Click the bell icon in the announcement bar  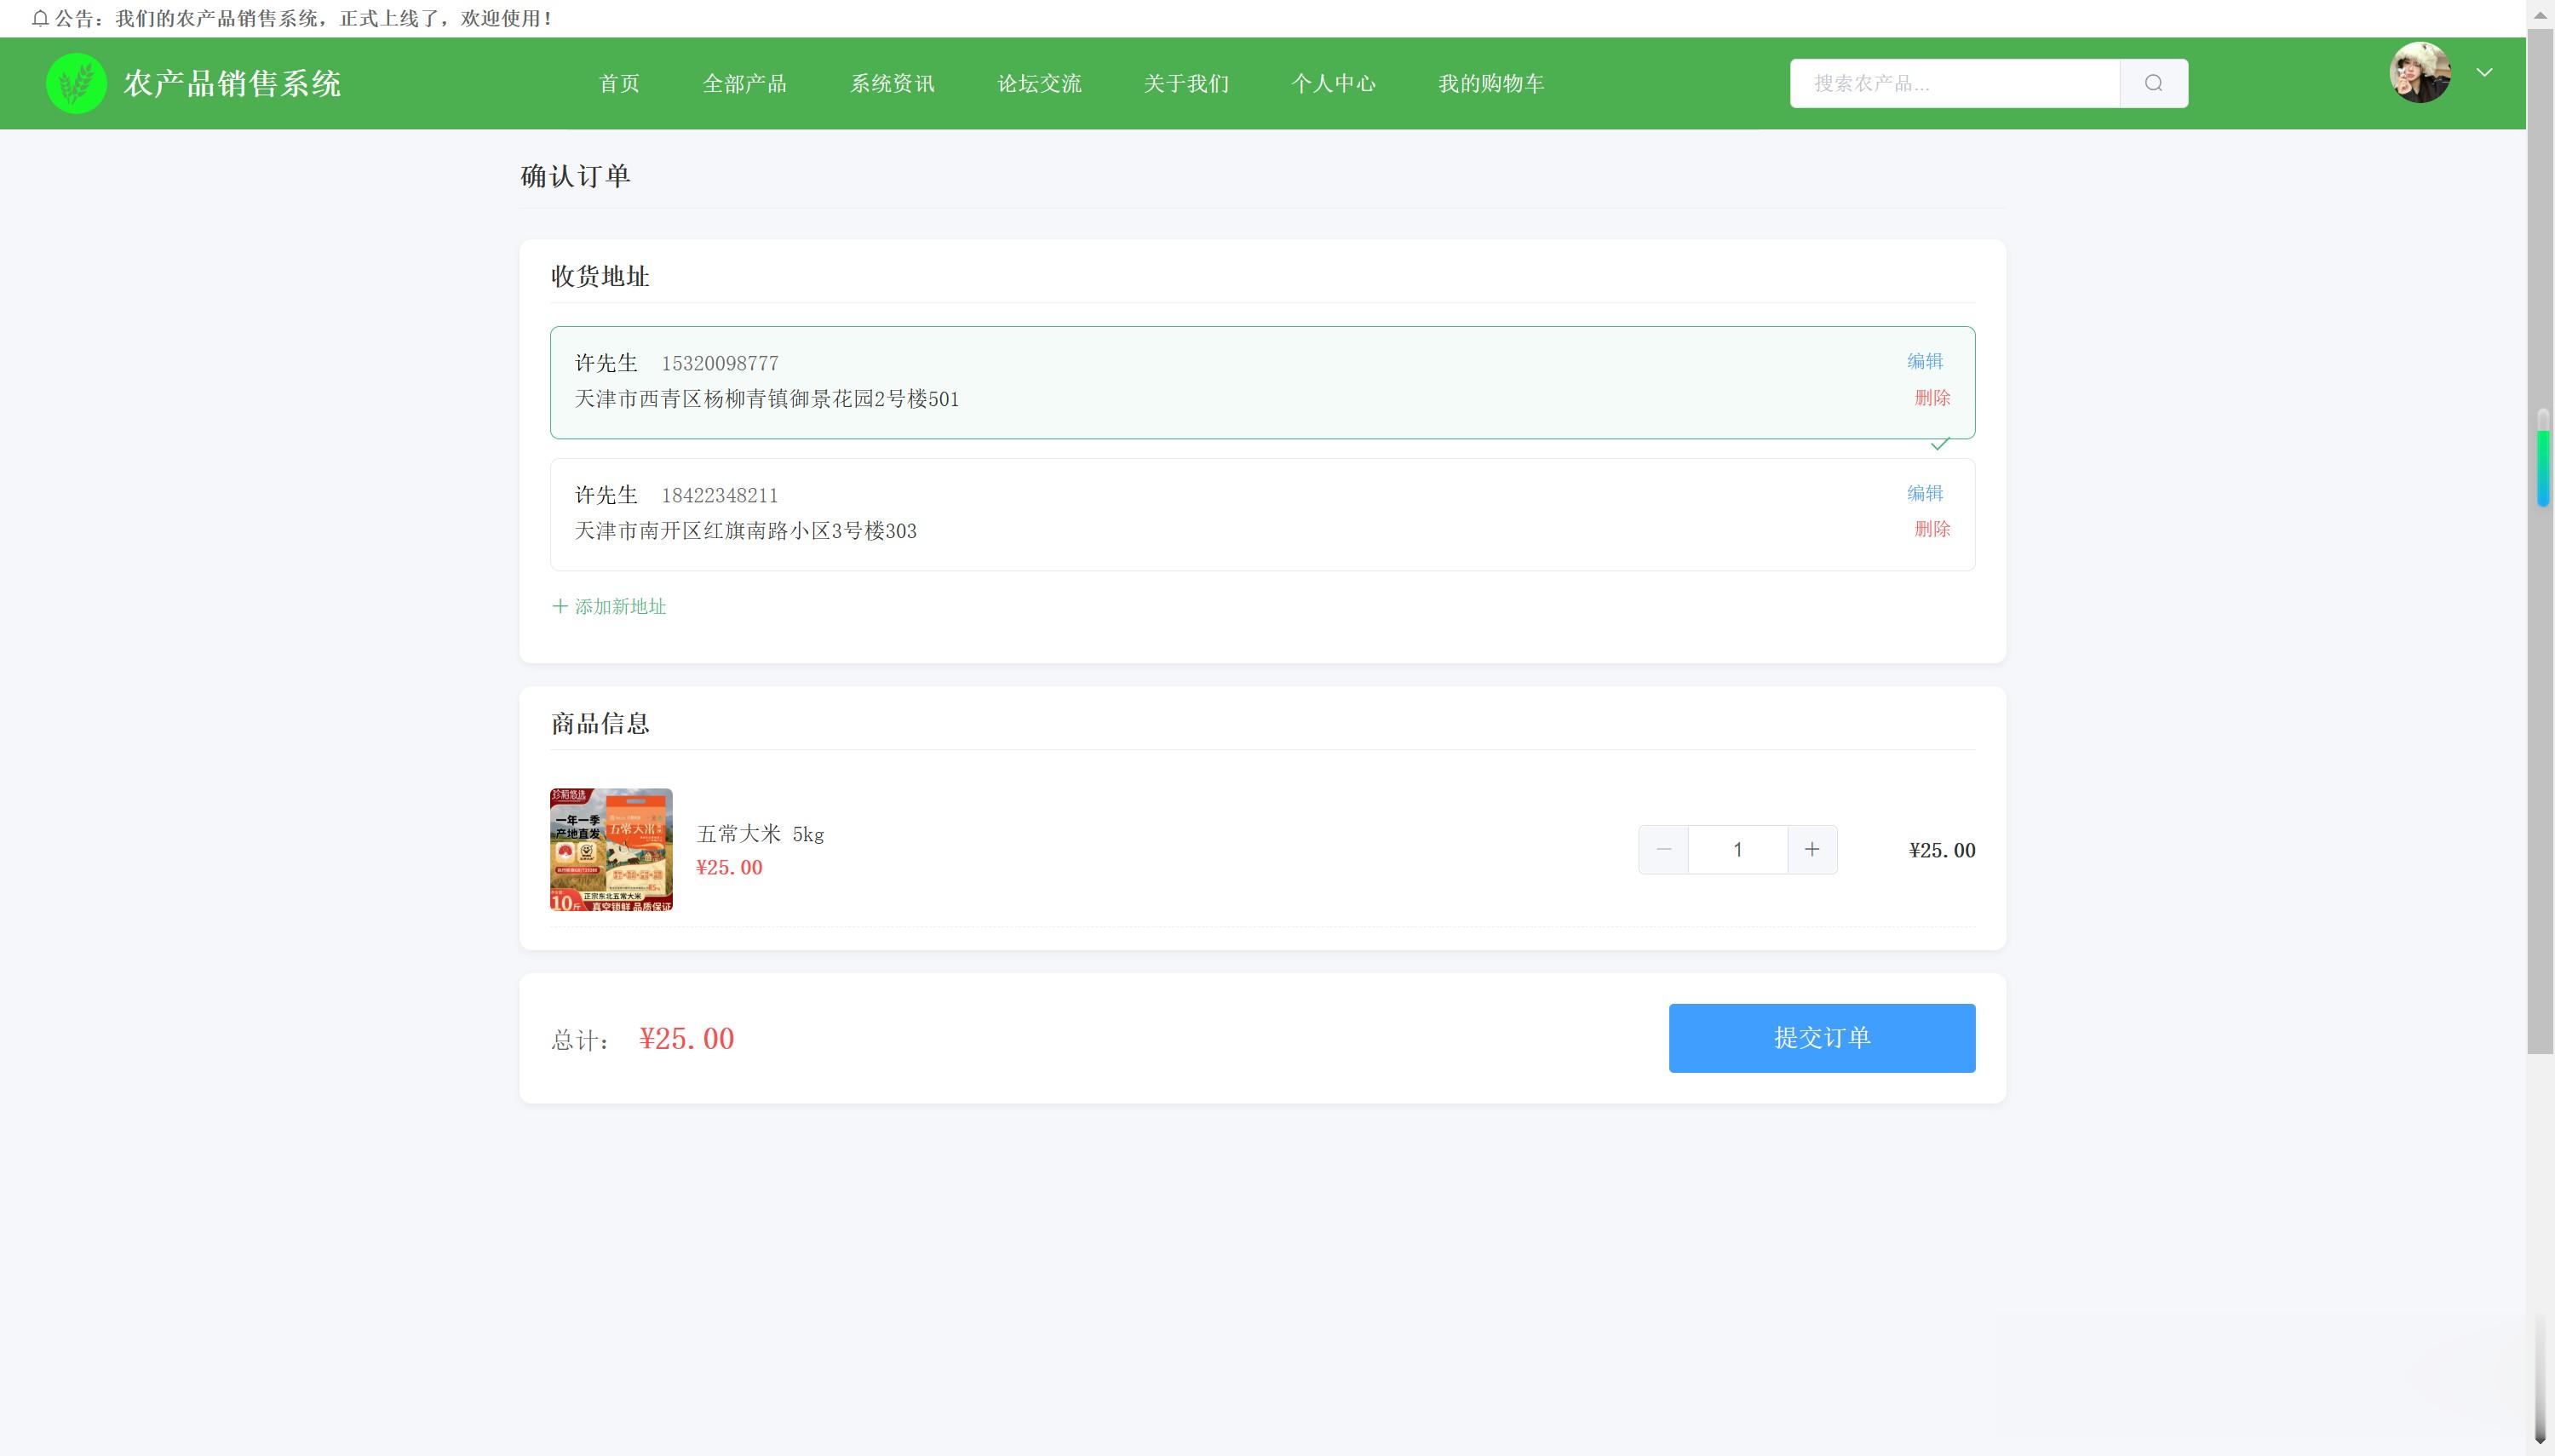point(40,18)
